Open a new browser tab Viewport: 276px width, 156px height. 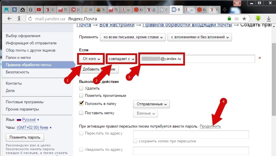point(224,10)
